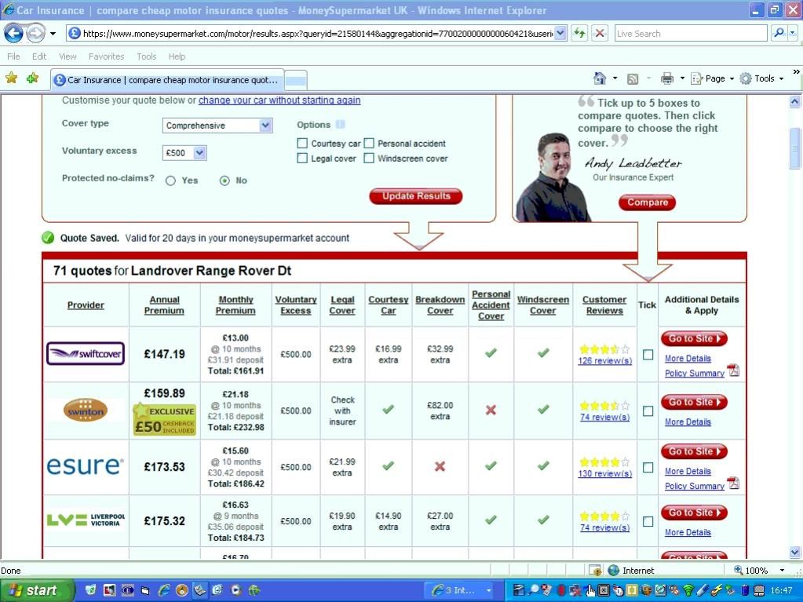
Task: Click the Print toolbar icon
Action: coord(666,78)
